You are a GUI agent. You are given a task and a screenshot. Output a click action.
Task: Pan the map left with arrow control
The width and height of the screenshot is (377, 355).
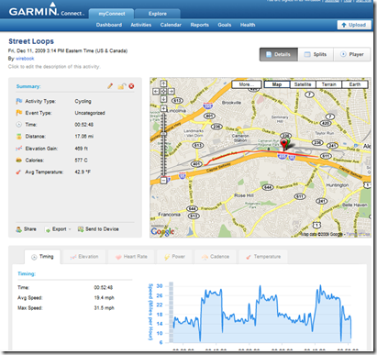tap(156, 91)
